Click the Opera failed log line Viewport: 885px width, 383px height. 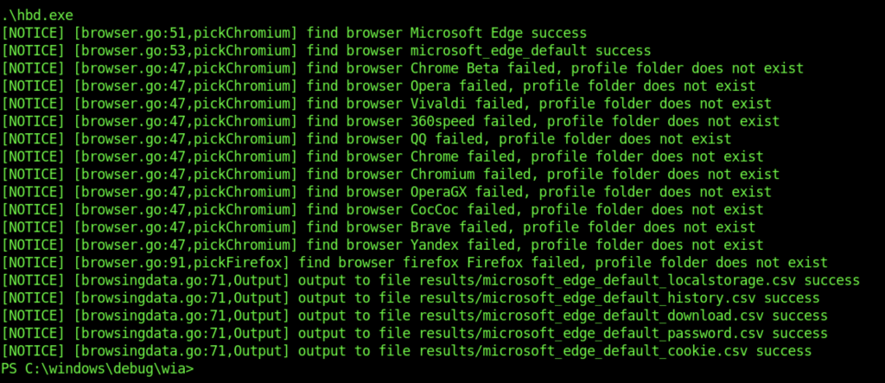[x=378, y=86]
